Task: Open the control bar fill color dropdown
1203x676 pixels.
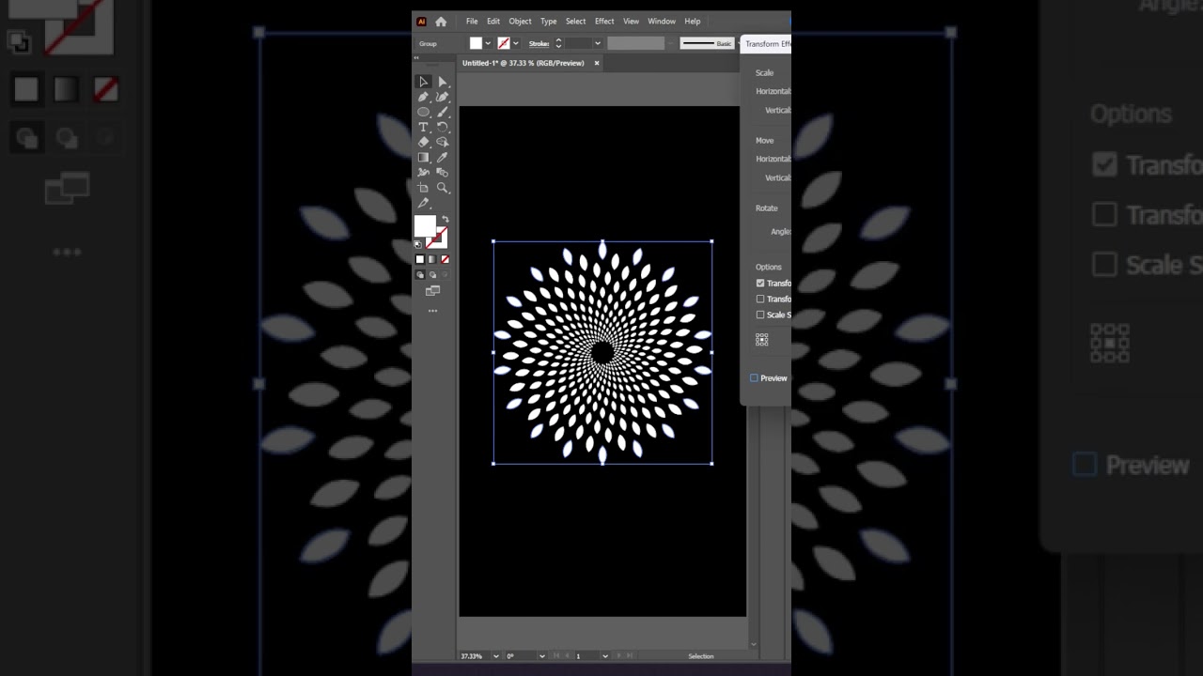Action: pos(488,43)
